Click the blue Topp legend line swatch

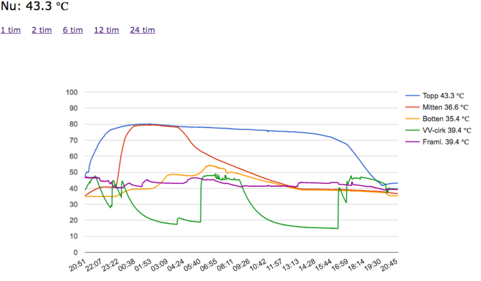click(410, 95)
